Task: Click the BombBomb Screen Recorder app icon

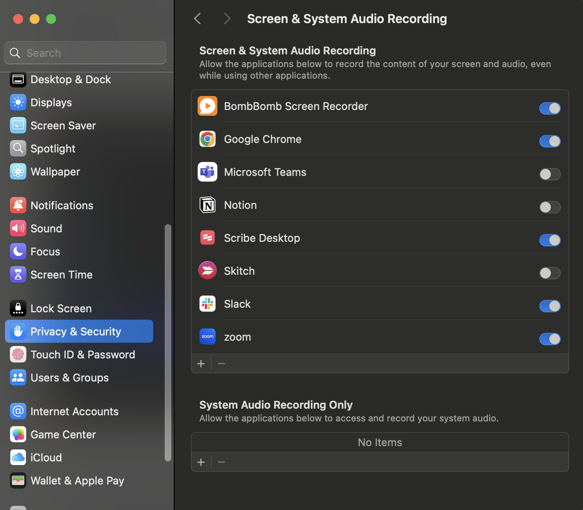Action: tap(208, 106)
